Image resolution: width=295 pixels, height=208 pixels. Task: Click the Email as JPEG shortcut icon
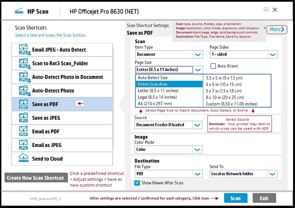coord(23,145)
